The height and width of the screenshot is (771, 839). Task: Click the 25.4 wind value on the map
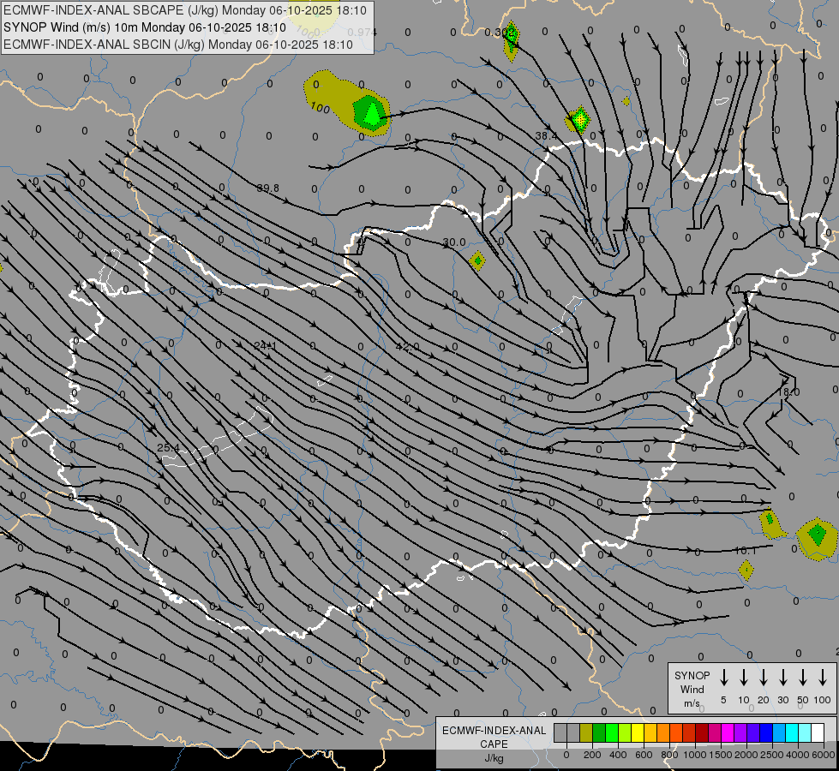[169, 447]
